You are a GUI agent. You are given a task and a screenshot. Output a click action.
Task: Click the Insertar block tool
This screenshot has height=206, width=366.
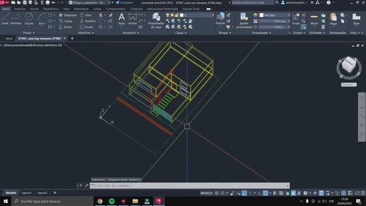click(x=220, y=19)
